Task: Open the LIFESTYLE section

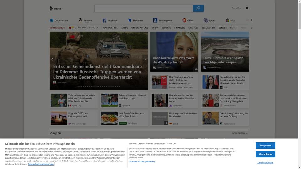Action: (x=193, y=28)
